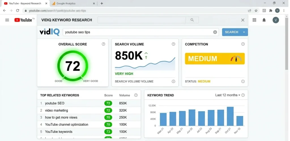The width and height of the screenshot is (290, 141).
Task: Click score badge 73 for YouTube keywords
Action: tap(108, 132)
